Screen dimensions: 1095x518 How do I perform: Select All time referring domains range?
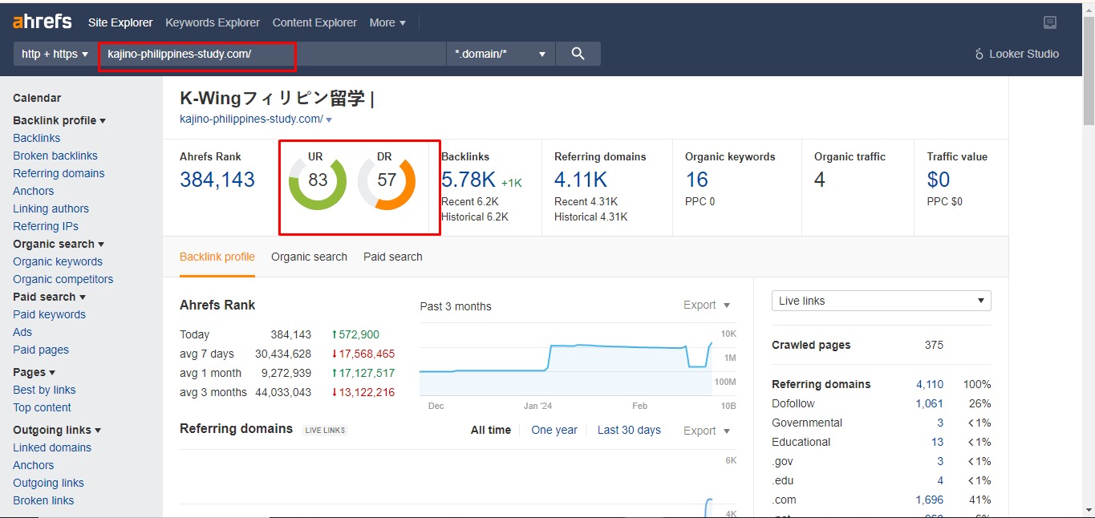click(x=490, y=430)
